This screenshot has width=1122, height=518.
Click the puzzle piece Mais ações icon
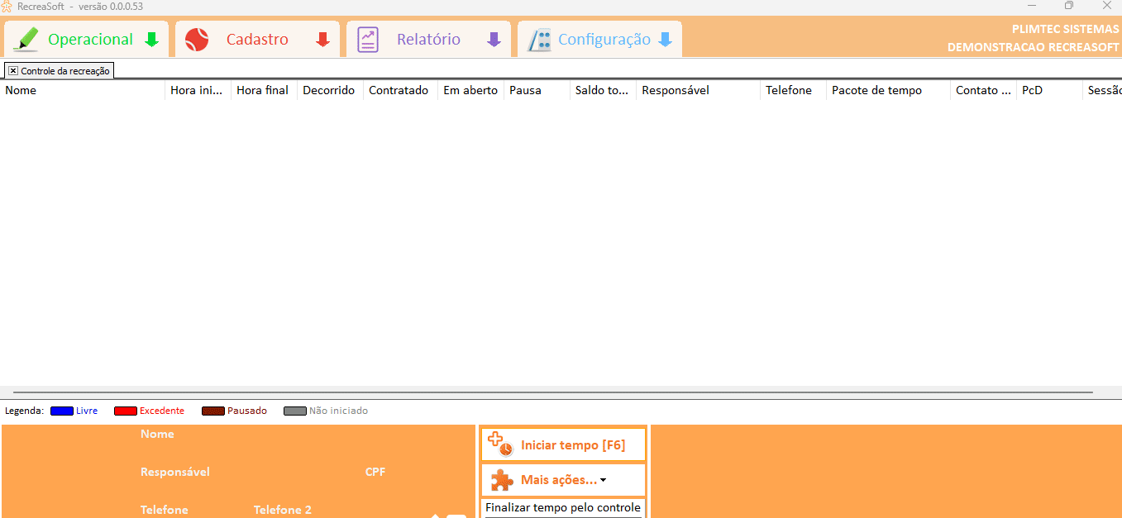[501, 480]
